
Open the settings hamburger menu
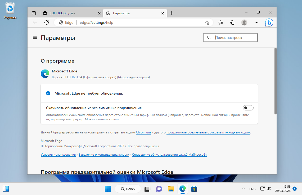(x=35, y=37)
